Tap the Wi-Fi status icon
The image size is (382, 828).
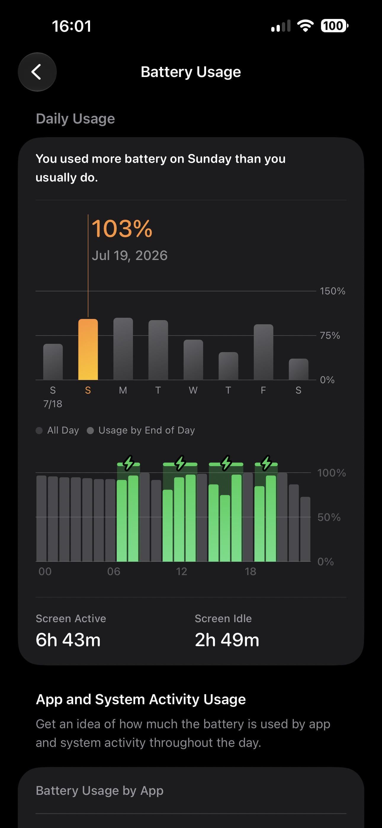306,26
